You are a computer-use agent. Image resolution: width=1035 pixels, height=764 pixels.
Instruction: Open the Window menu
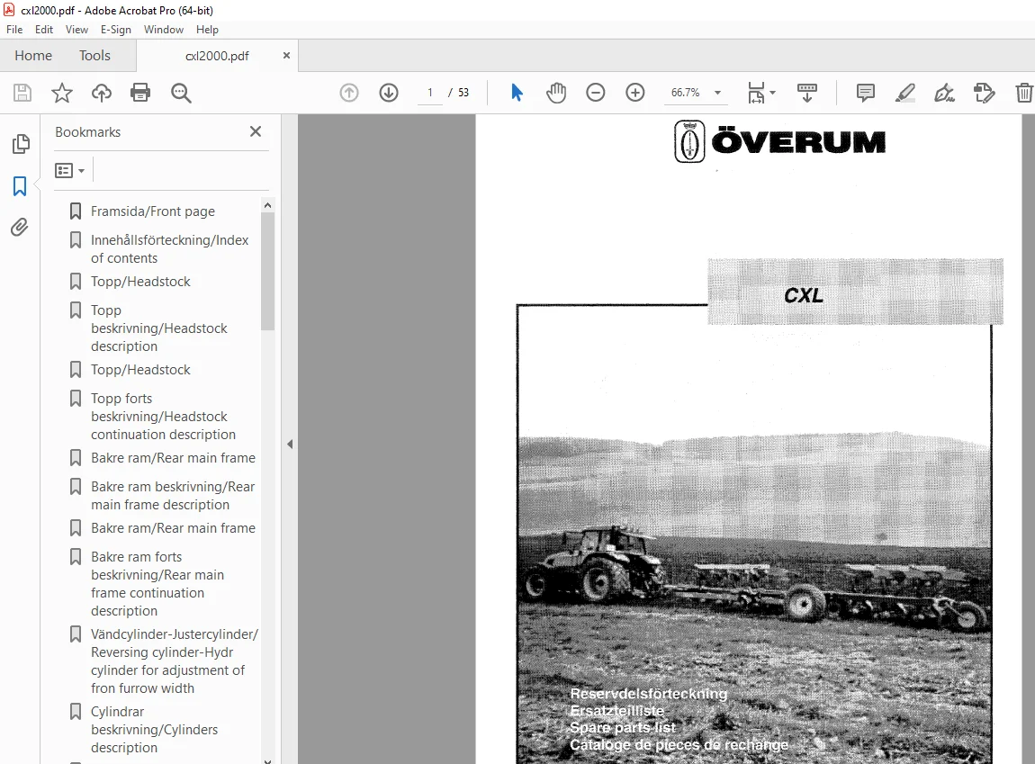pyautogui.click(x=164, y=30)
